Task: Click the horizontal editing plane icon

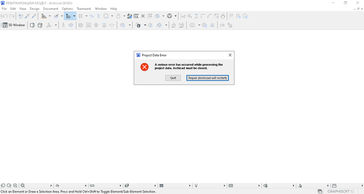Action: [92, 16]
